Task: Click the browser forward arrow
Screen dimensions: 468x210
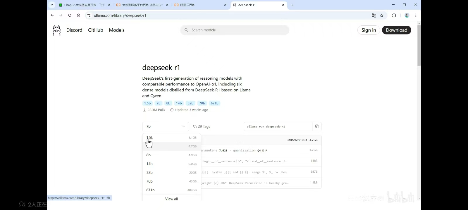Action: [x=61, y=15]
